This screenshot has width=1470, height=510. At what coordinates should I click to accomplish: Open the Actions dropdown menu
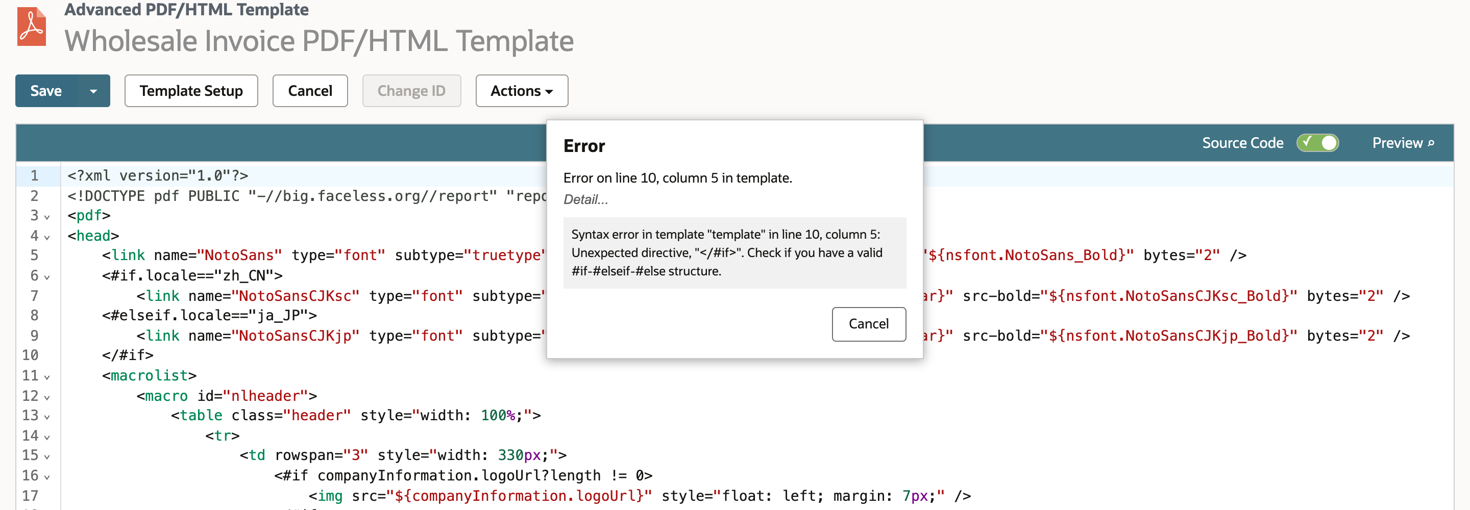[x=522, y=91]
